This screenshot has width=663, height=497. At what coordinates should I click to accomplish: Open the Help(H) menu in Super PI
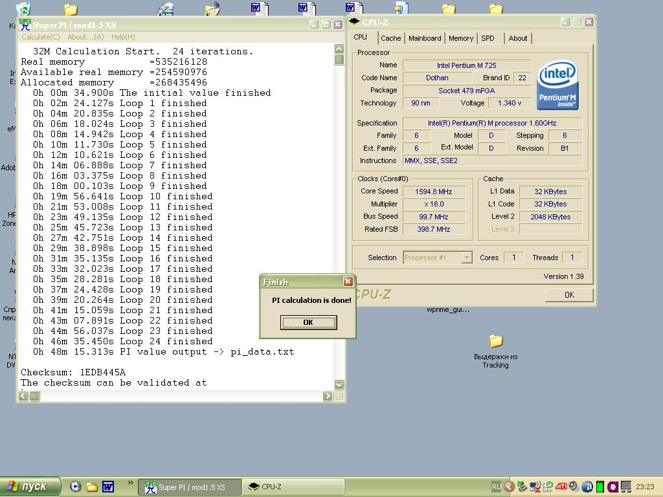tap(123, 37)
